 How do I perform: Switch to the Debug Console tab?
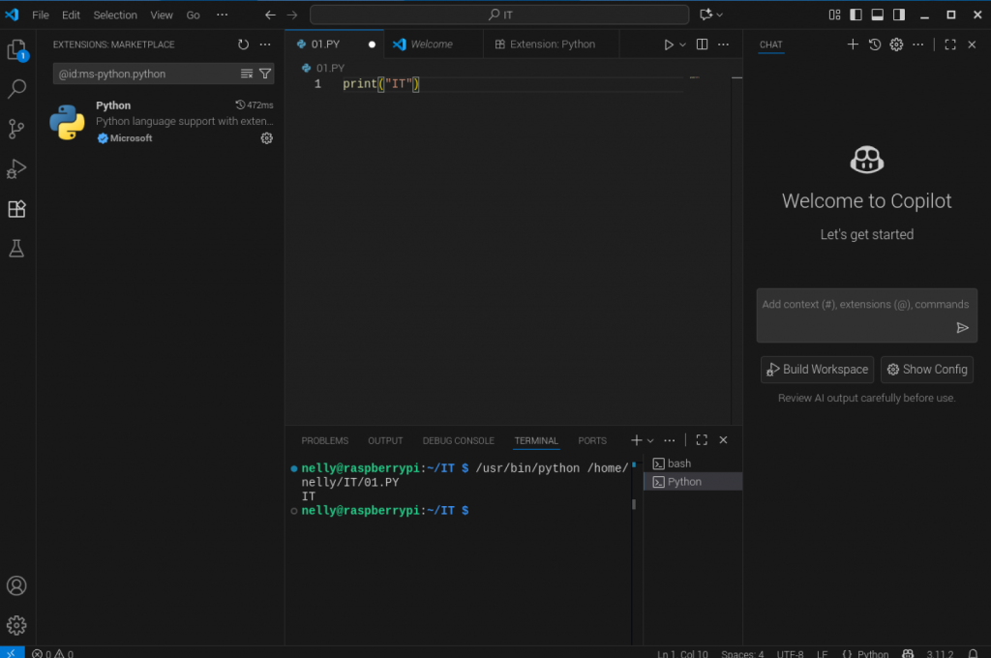458,440
